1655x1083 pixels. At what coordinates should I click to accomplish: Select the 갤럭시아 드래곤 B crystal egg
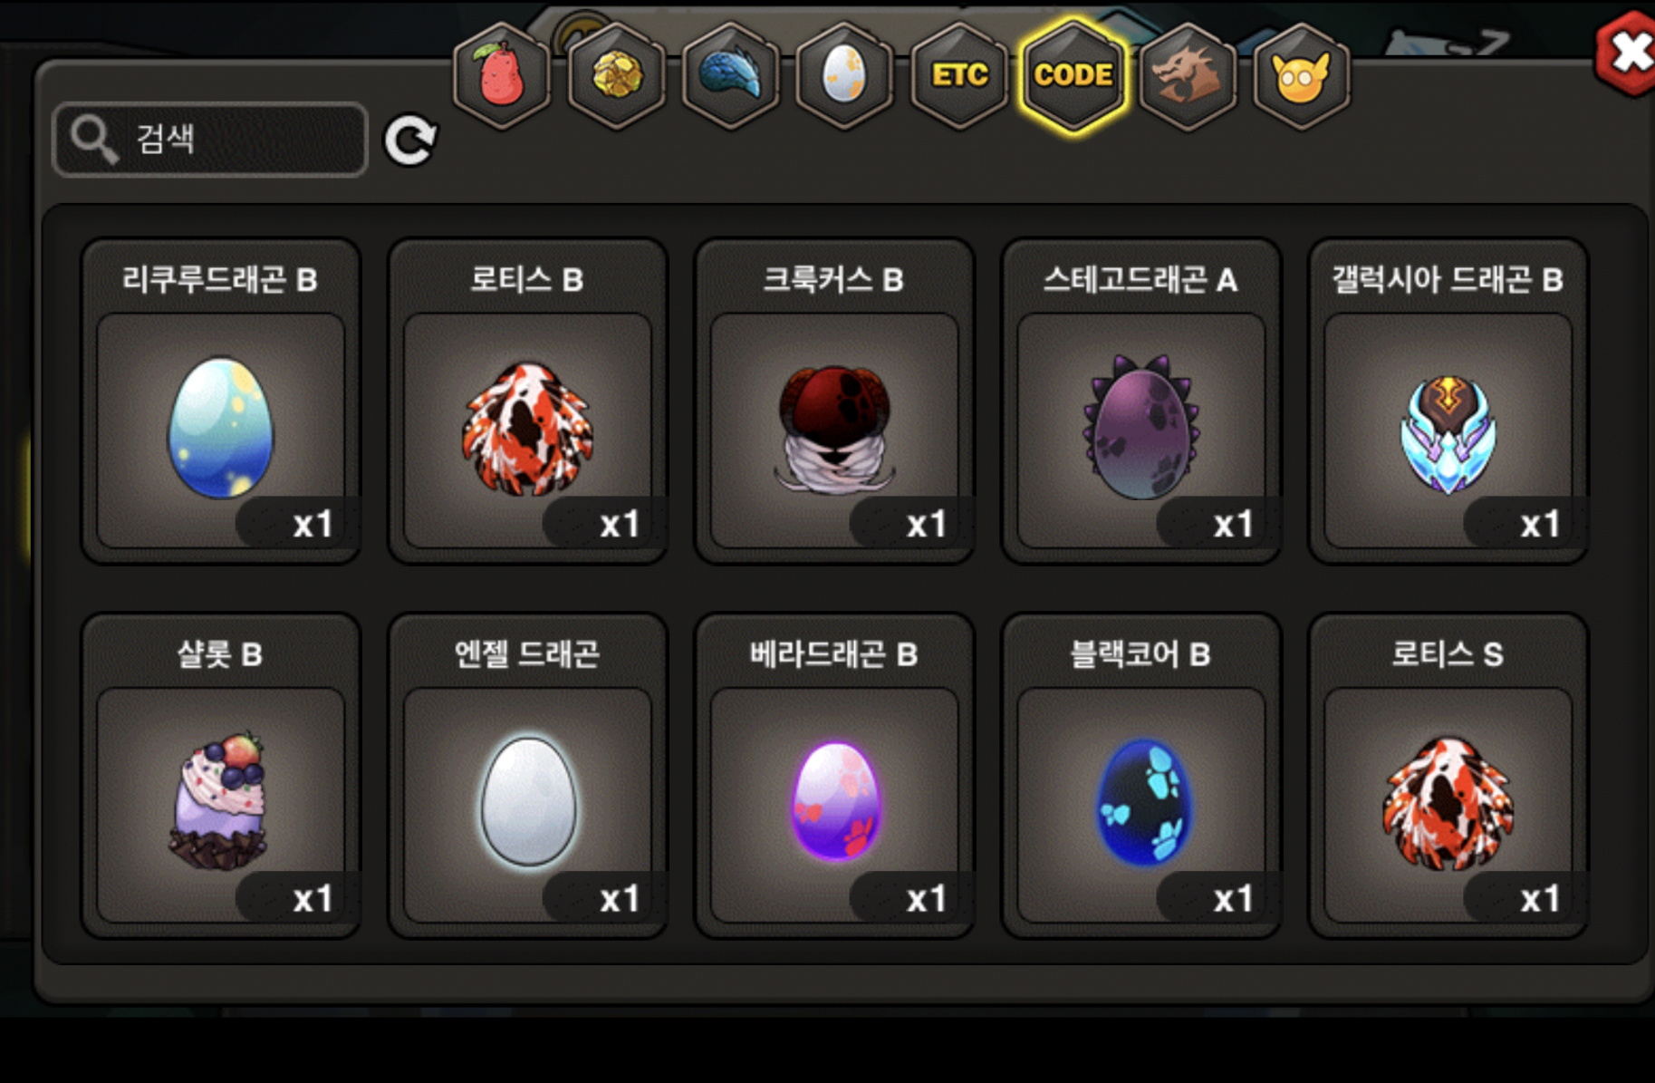1448,401
